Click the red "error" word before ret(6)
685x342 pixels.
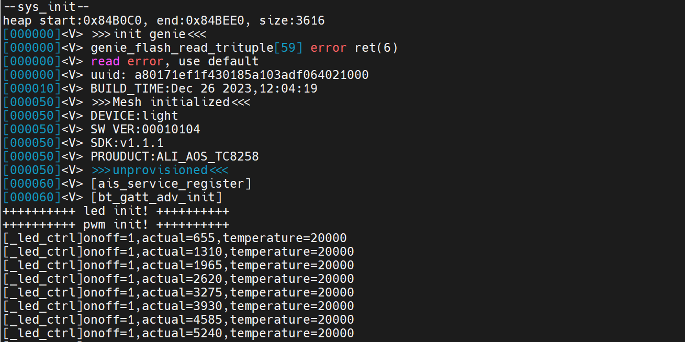[x=328, y=48]
